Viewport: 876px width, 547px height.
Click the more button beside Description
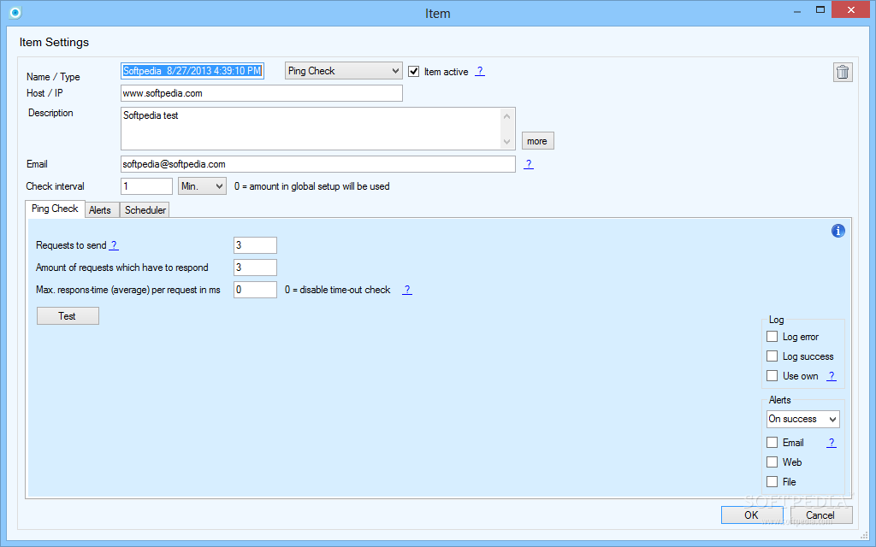pos(537,141)
